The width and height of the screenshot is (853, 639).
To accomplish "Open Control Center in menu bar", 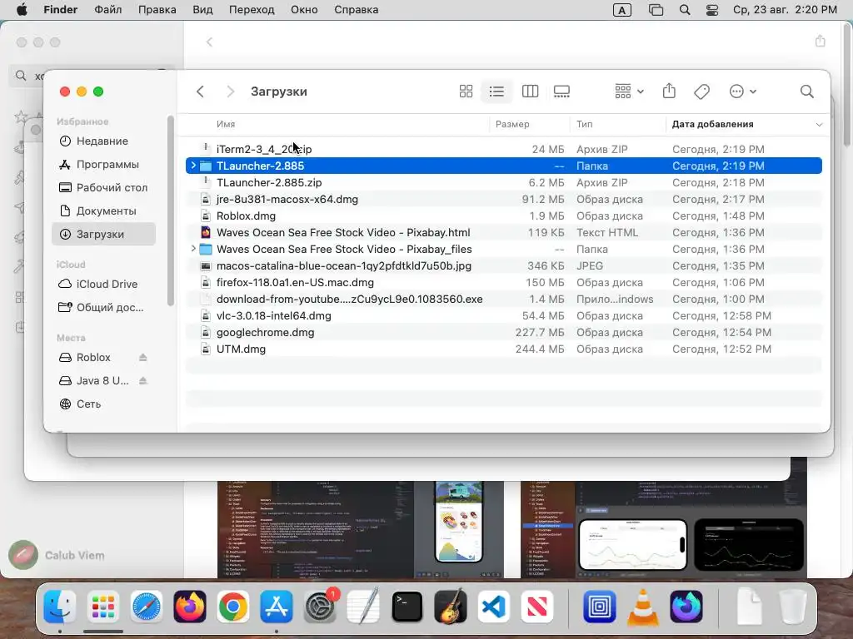I will 712,10.
